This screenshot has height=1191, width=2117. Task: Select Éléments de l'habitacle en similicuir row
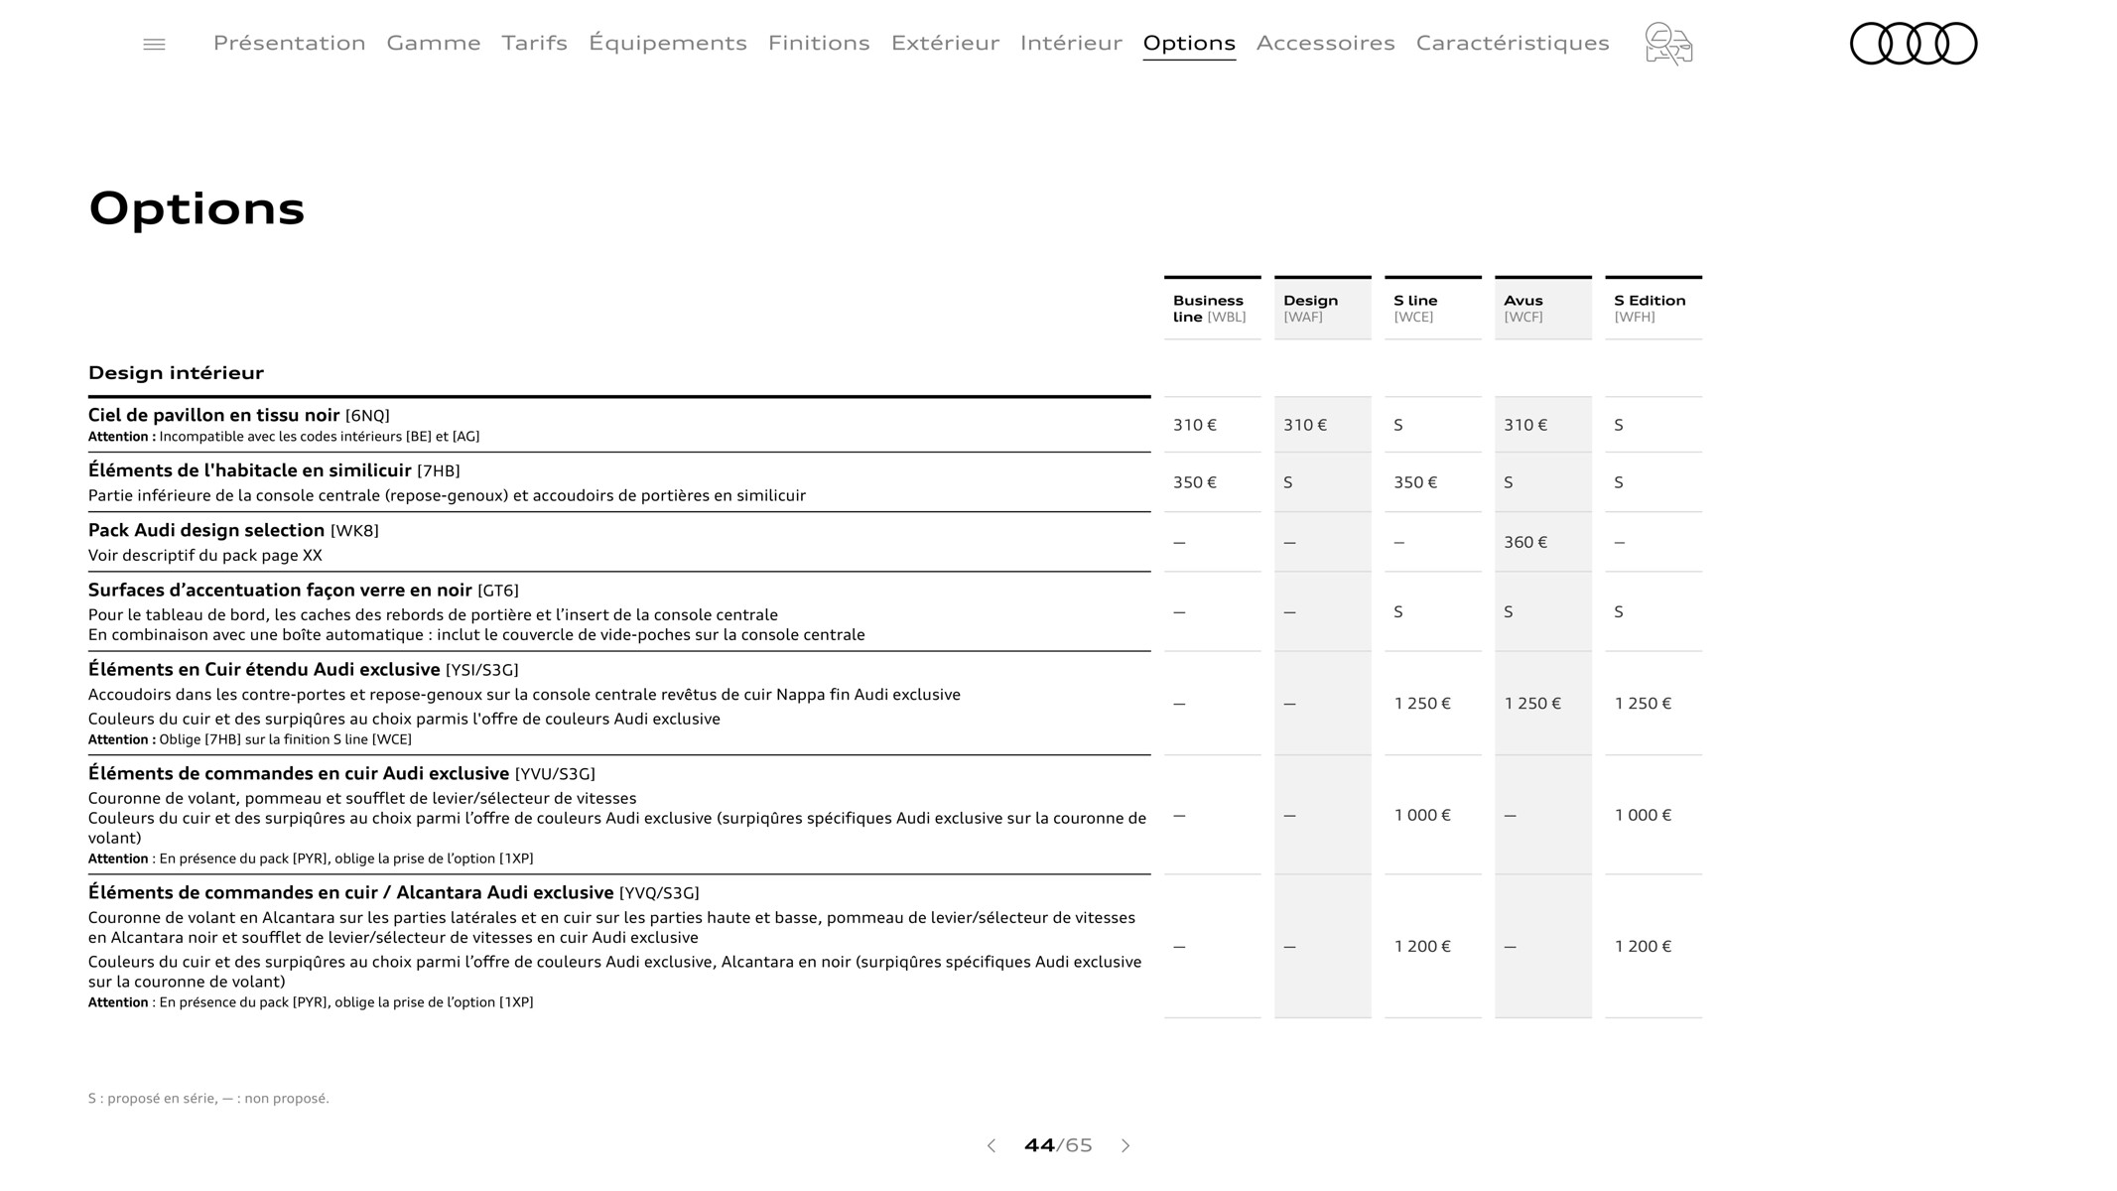(x=619, y=482)
